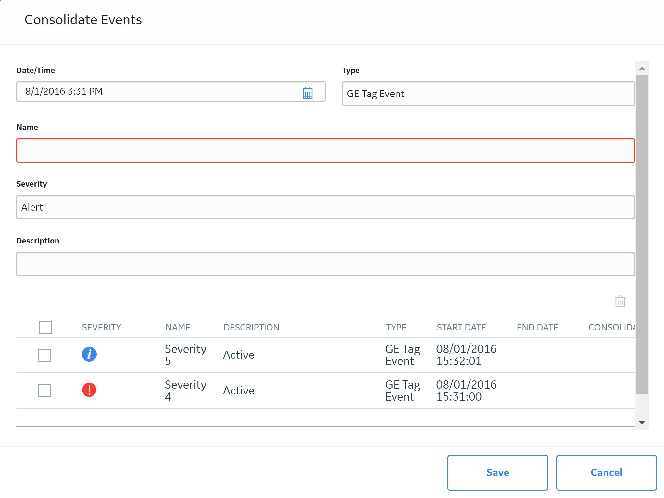Sort by the END DATE column header
The width and height of the screenshot is (664, 498).
point(537,327)
